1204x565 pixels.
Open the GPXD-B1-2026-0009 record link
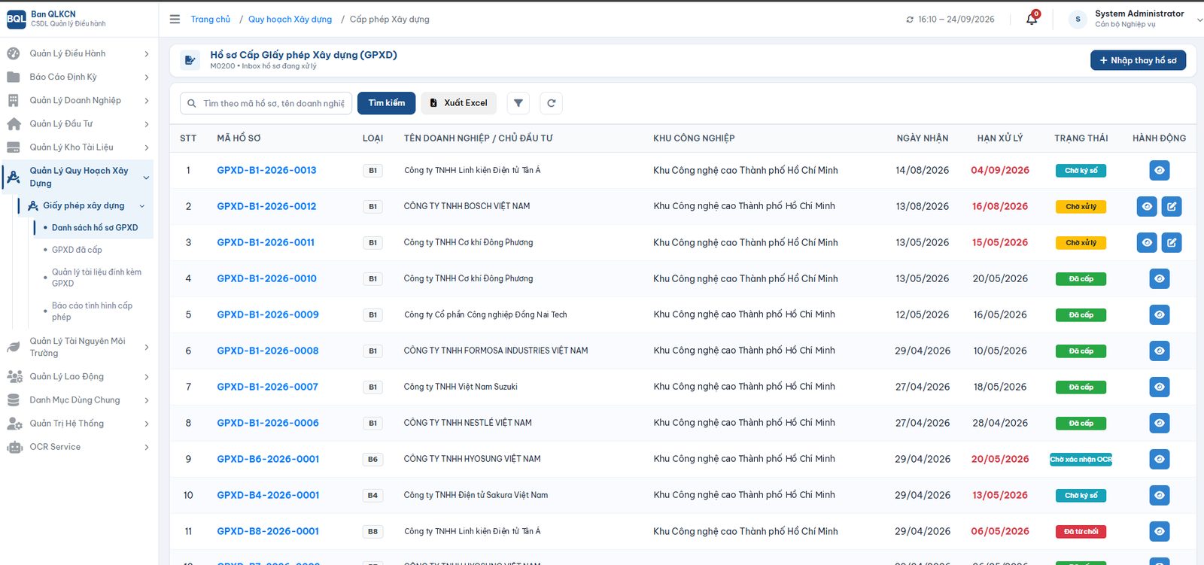[x=268, y=314]
